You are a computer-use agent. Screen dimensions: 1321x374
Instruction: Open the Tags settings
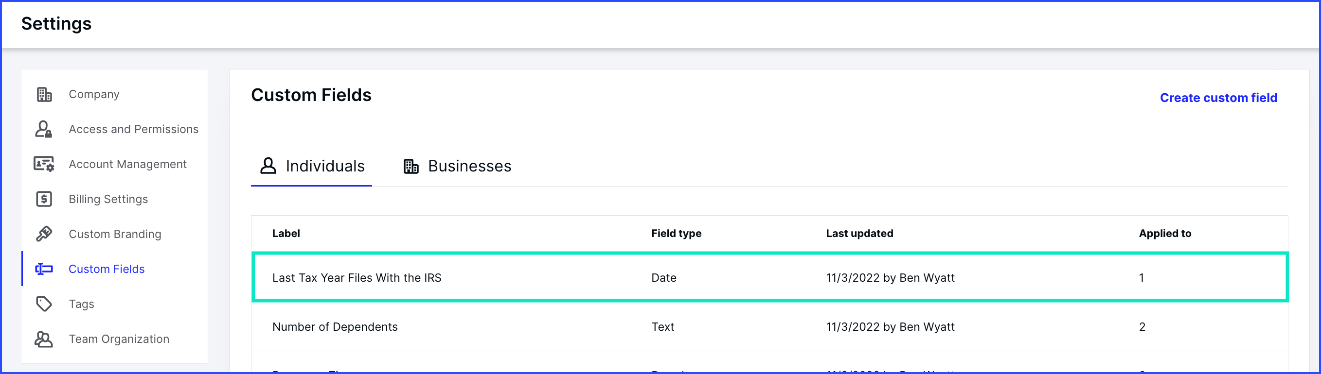82,304
